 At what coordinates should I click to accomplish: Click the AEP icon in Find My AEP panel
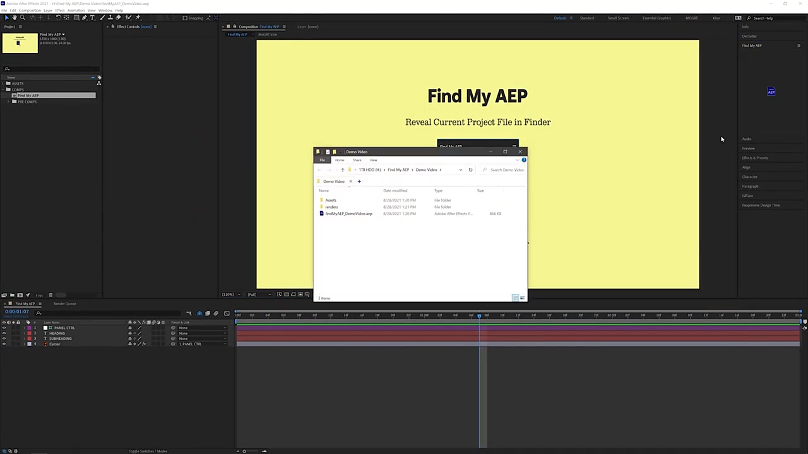(x=771, y=92)
